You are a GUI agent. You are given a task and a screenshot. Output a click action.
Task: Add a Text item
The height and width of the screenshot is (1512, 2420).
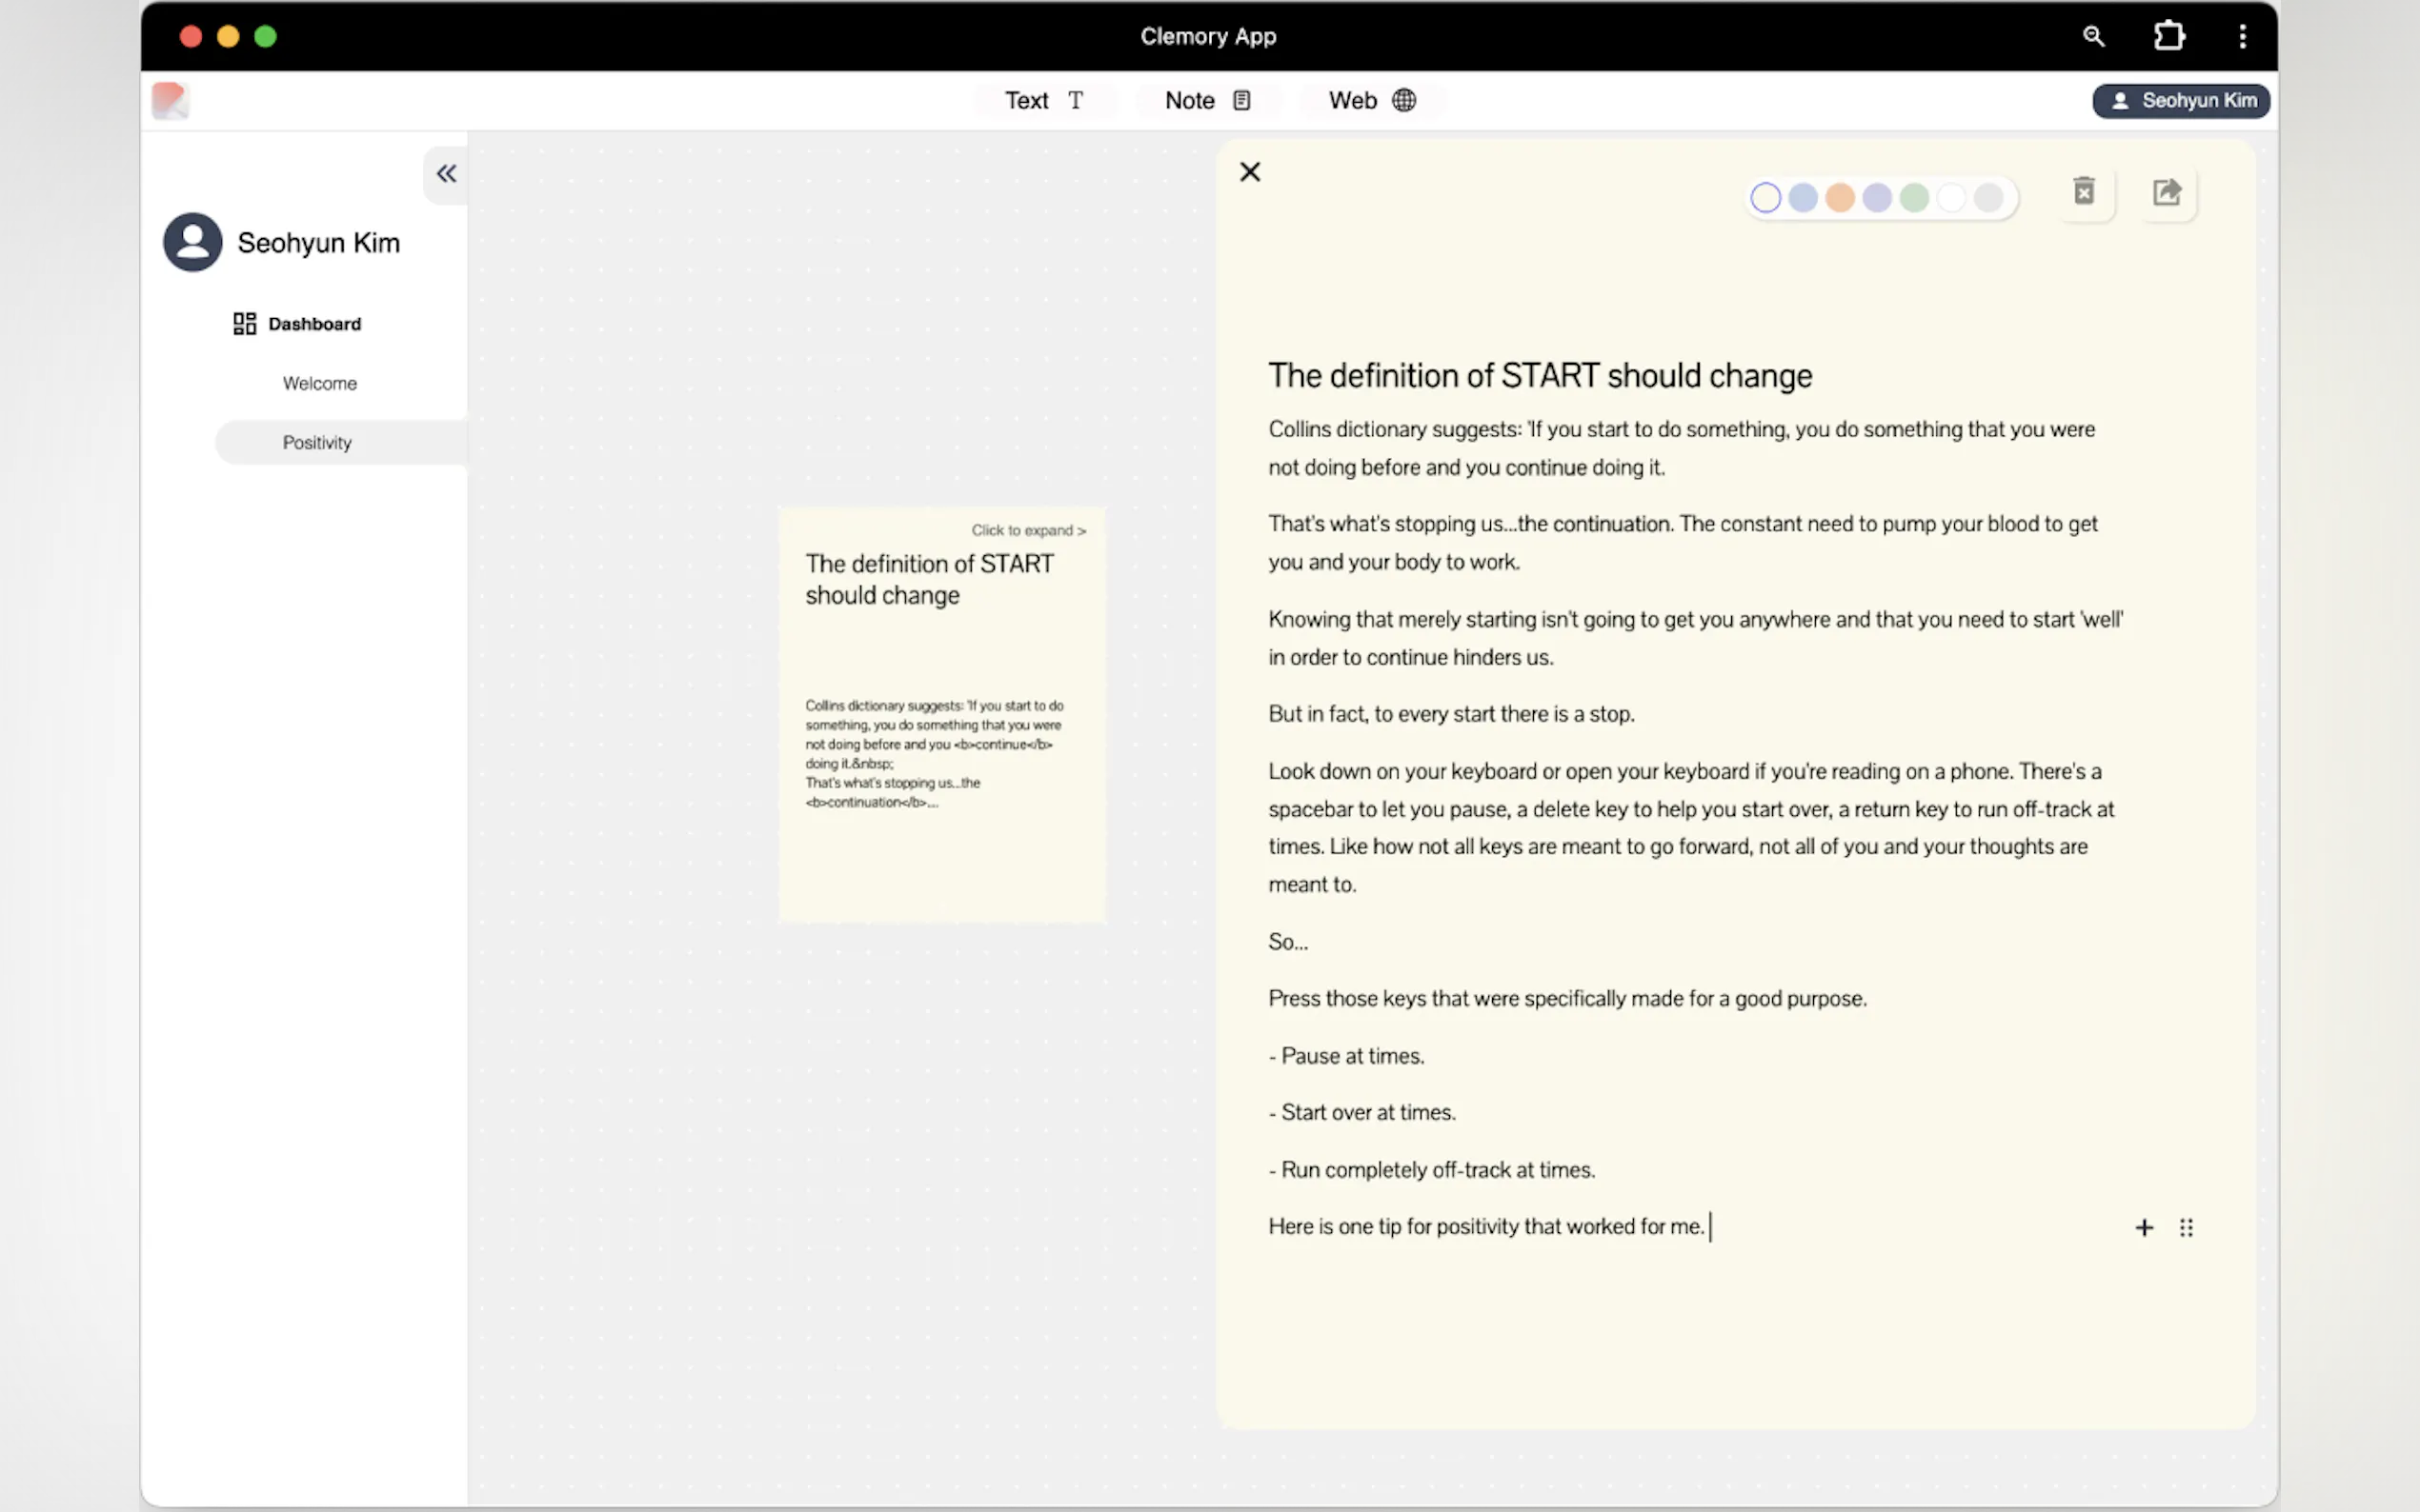[x=1043, y=100]
